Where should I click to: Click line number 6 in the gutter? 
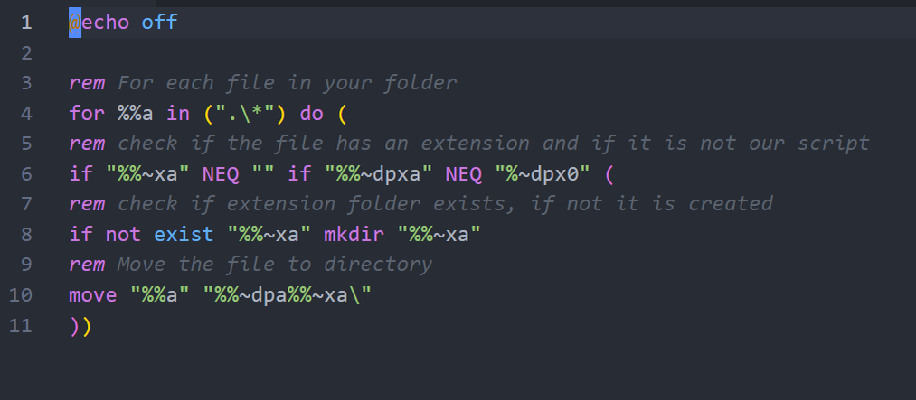click(25, 173)
